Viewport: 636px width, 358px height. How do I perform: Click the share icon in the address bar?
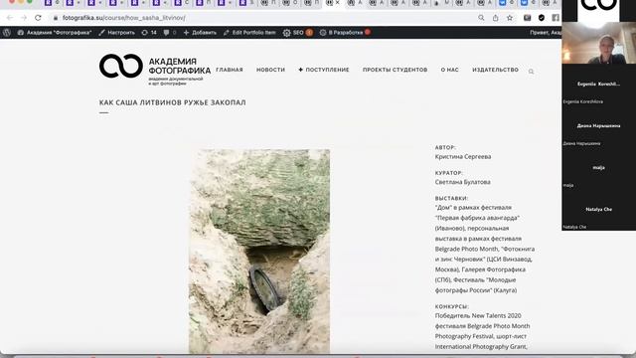495,18
